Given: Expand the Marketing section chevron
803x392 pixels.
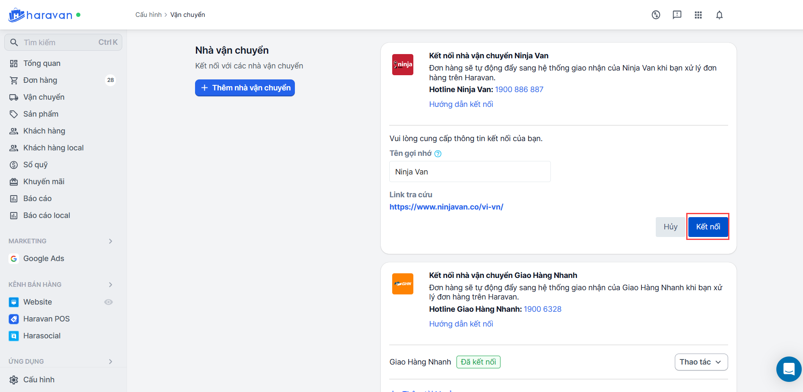Looking at the screenshot, I should [110, 241].
